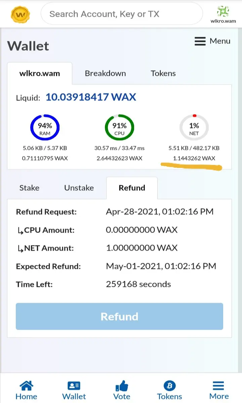Image resolution: width=242 pixels, height=403 pixels.
Task: Select the wlkro.wam tab
Action: [40, 73]
